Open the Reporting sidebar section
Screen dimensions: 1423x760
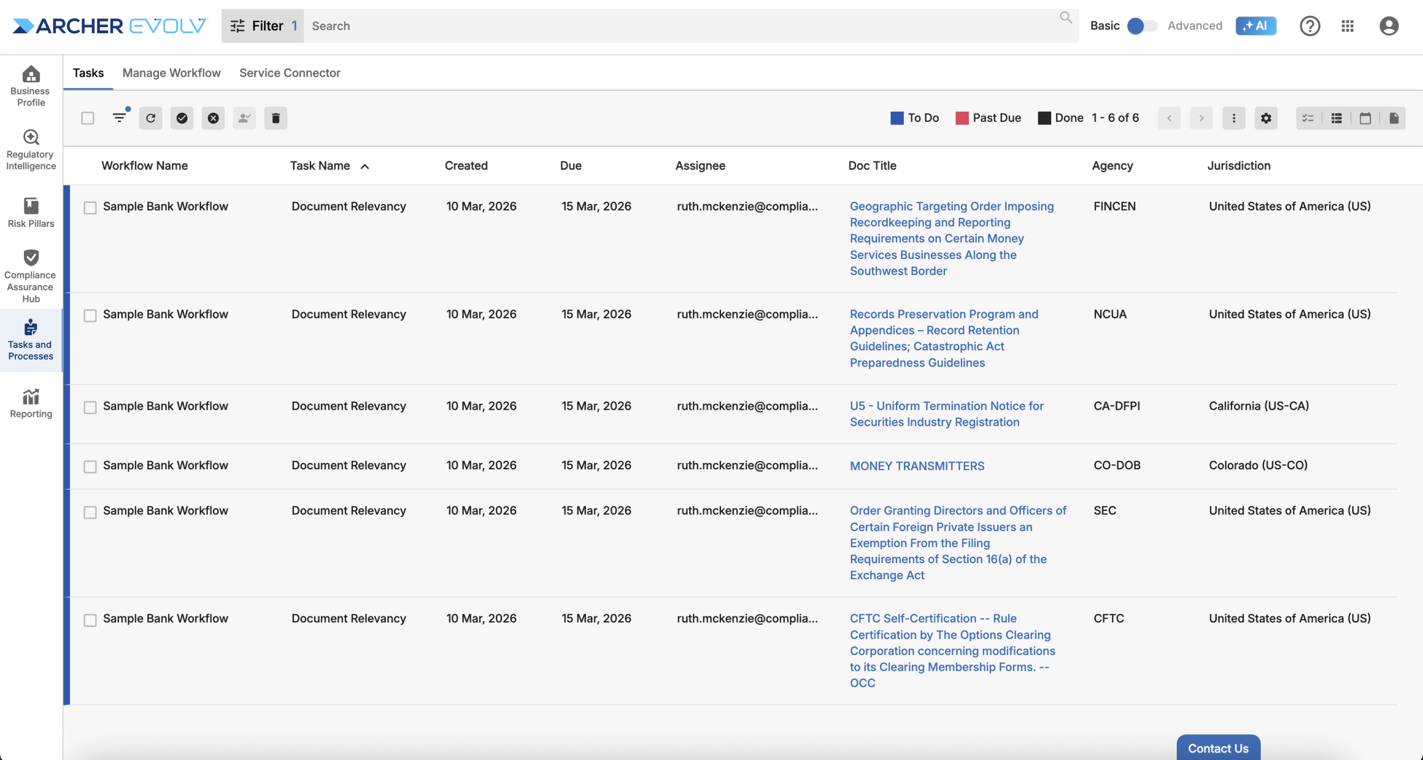pos(31,403)
